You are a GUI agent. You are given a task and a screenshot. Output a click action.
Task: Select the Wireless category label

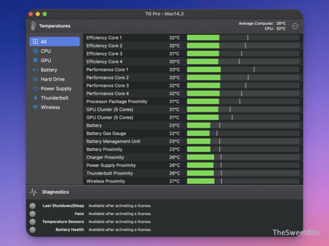tap(50, 107)
